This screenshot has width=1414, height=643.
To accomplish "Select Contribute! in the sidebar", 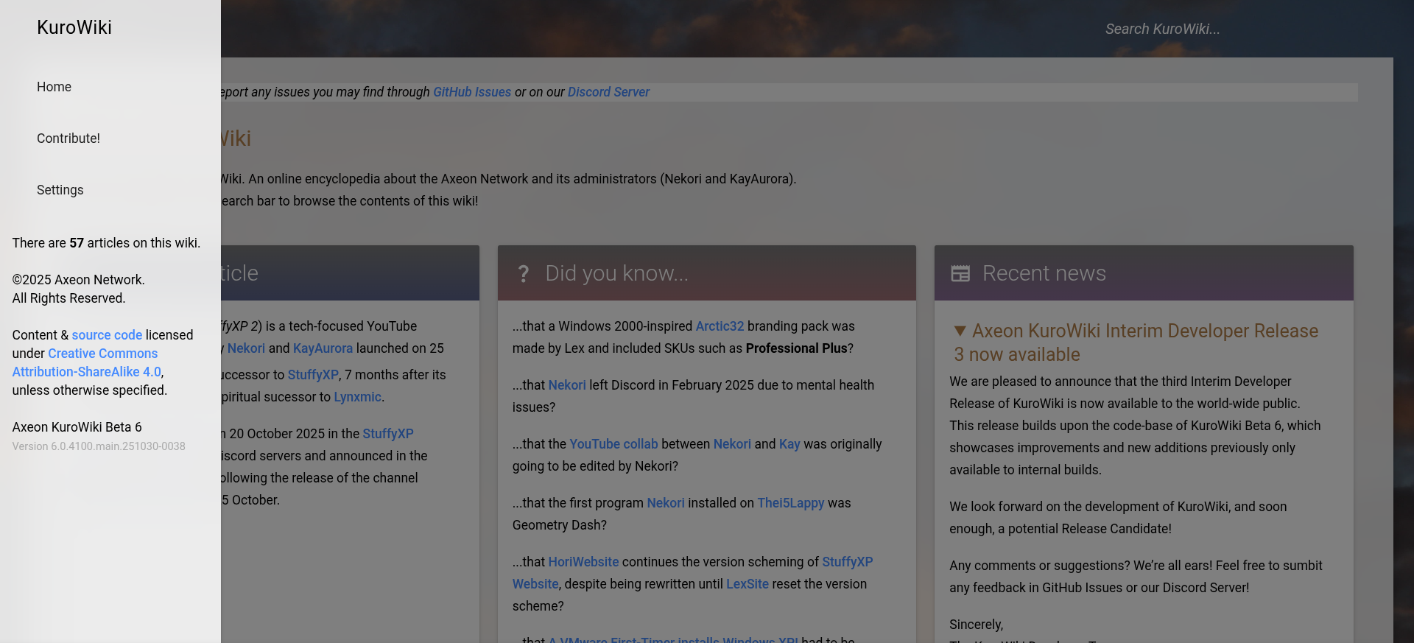I will tap(68, 138).
